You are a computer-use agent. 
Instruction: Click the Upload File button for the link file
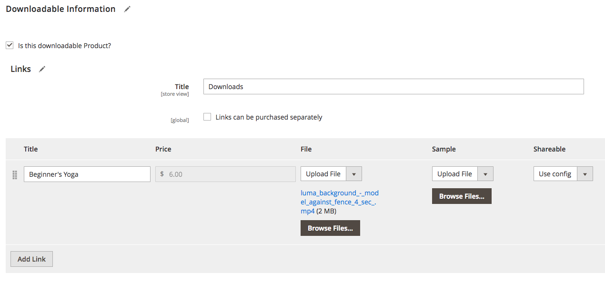pos(323,173)
